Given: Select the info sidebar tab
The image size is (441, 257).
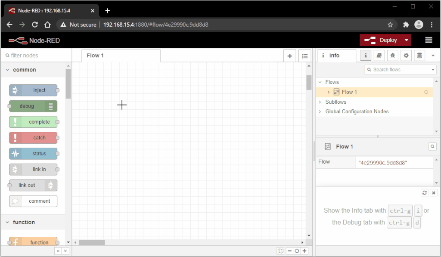Looking at the screenshot, I should pyautogui.click(x=336, y=56).
